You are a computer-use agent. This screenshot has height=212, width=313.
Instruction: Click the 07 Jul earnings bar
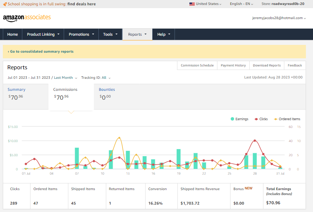(x=77, y=158)
